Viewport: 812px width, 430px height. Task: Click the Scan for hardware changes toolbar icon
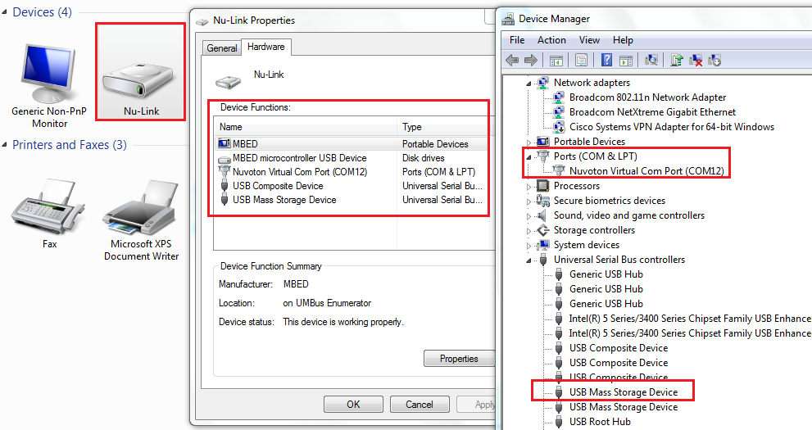click(651, 60)
